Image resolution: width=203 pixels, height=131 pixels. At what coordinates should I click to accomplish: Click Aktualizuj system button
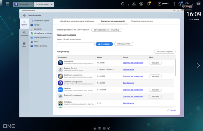point(124,44)
